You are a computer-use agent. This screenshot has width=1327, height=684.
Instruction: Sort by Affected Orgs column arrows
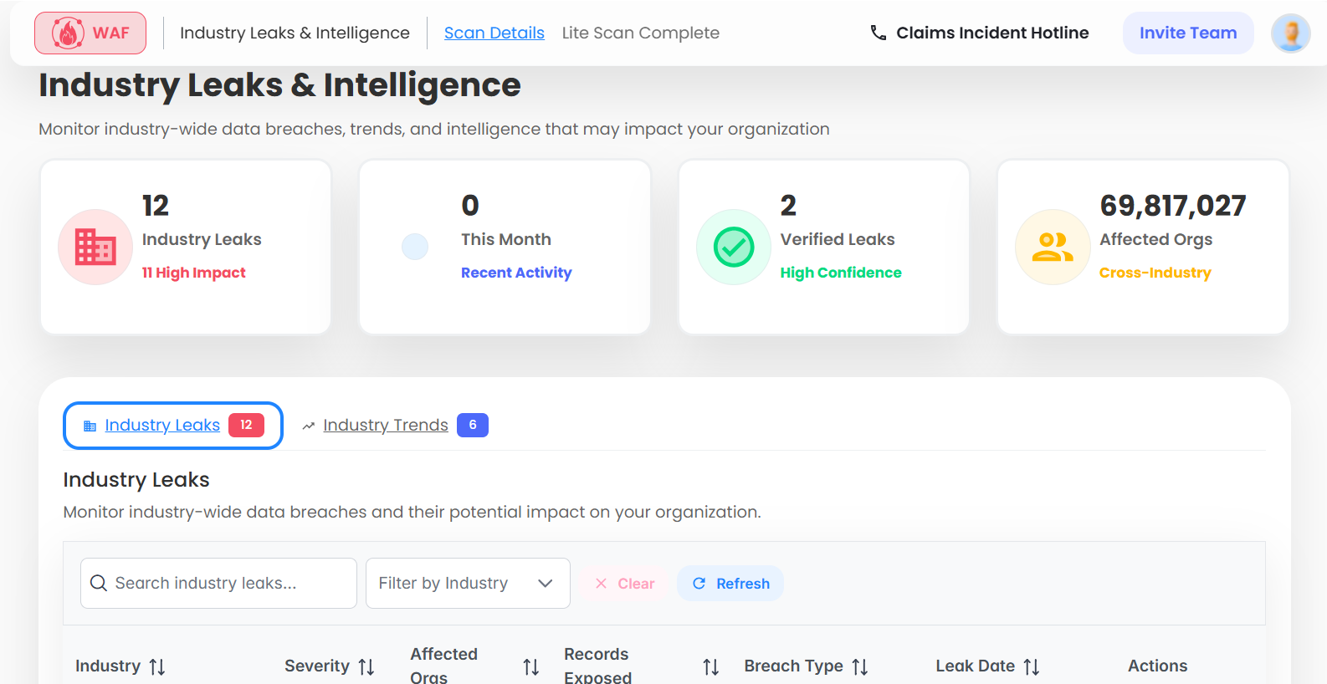click(x=531, y=666)
